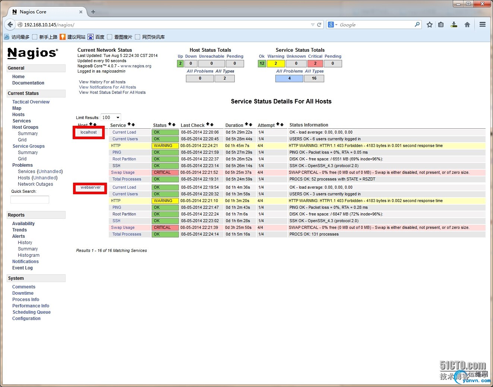Sort Service column descending arrow
Viewport: 493px width, 387px height.
pyautogui.click(x=133, y=125)
